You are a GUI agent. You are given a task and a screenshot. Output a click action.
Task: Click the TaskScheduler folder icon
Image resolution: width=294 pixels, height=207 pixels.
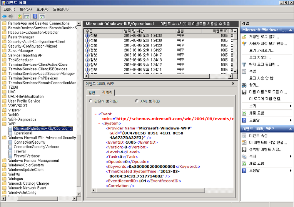5,60
